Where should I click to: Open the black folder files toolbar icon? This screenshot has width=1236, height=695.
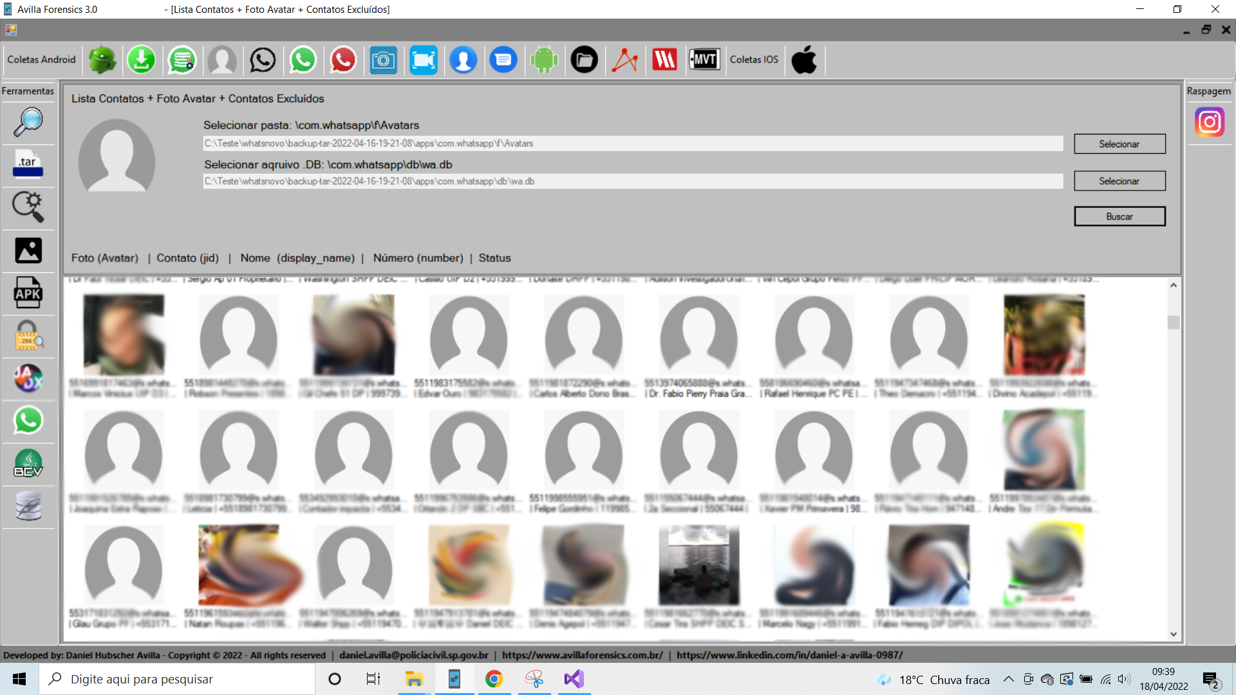tap(585, 60)
